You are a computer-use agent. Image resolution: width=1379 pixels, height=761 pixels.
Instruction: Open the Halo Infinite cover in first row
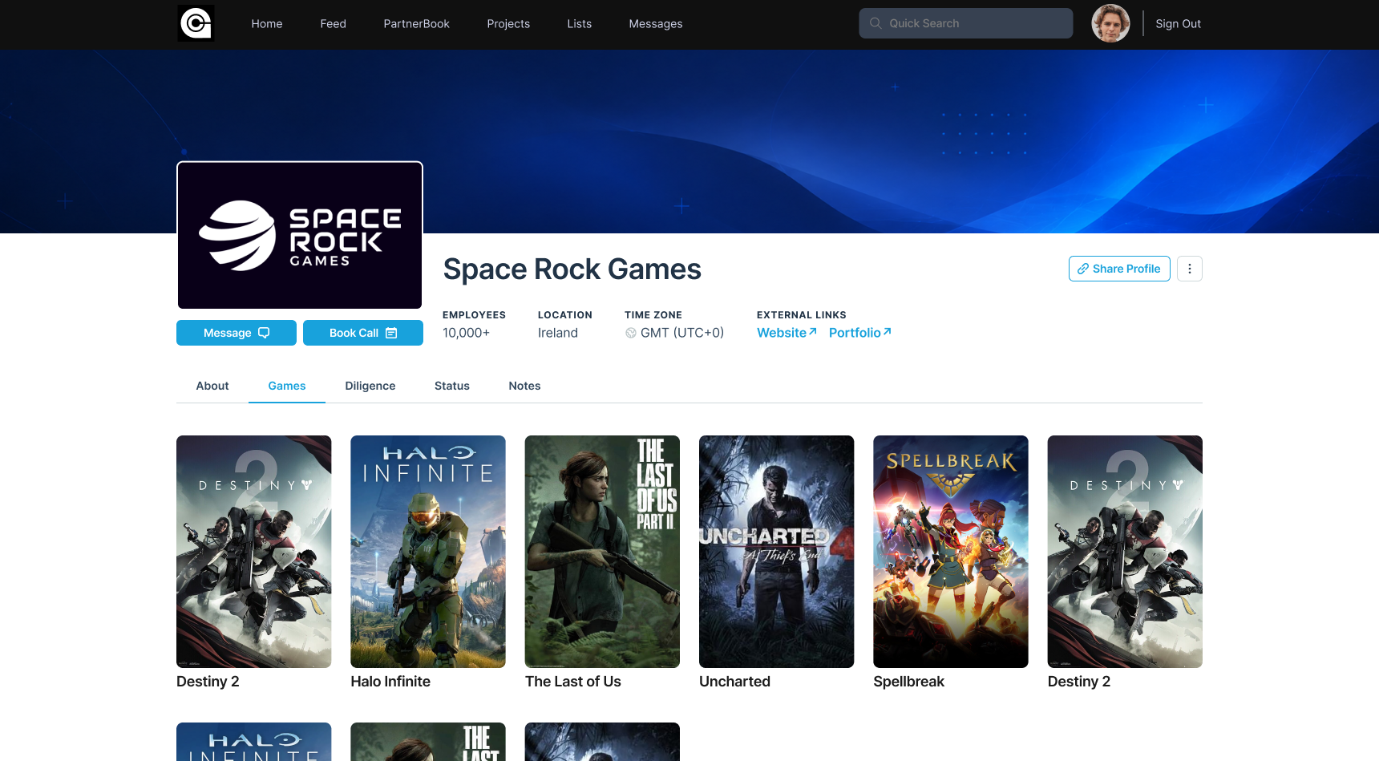click(428, 552)
